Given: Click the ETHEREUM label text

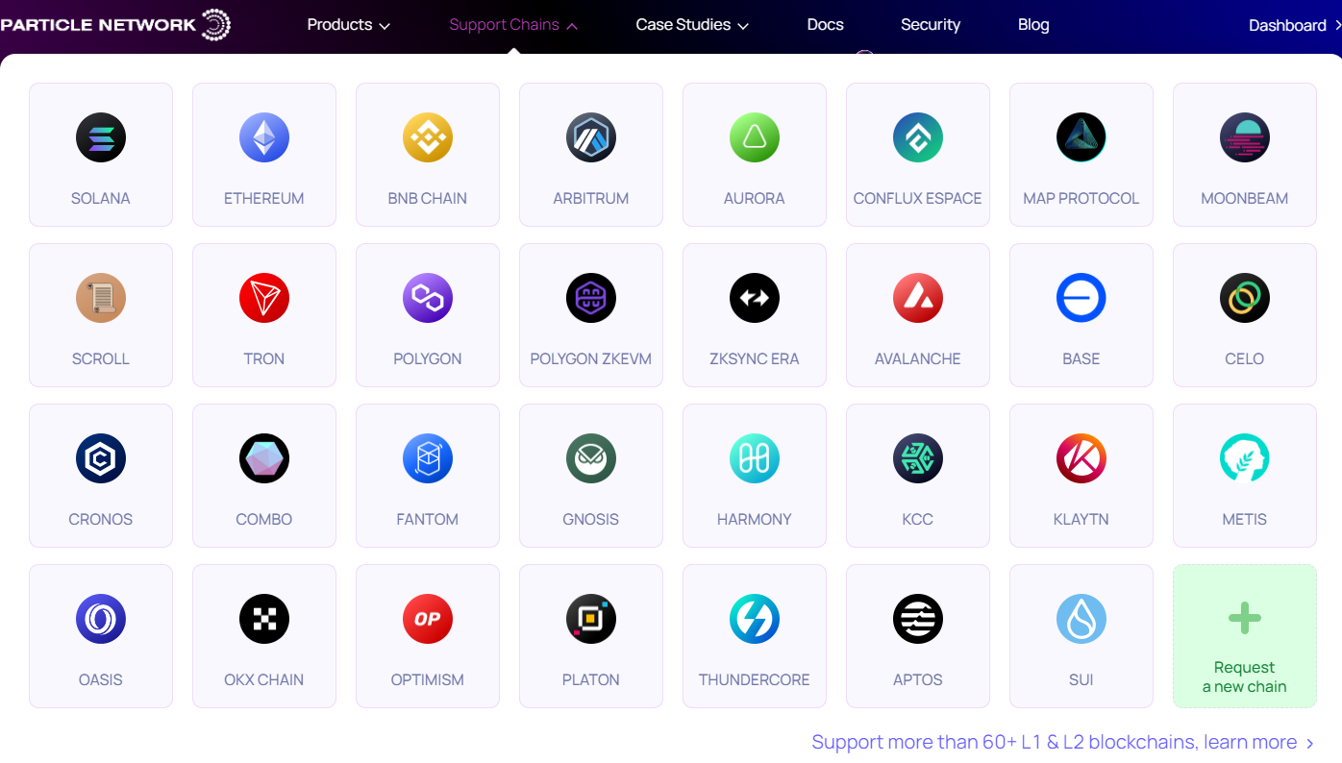Looking at the screenshot, I should [x=264, y=199].
